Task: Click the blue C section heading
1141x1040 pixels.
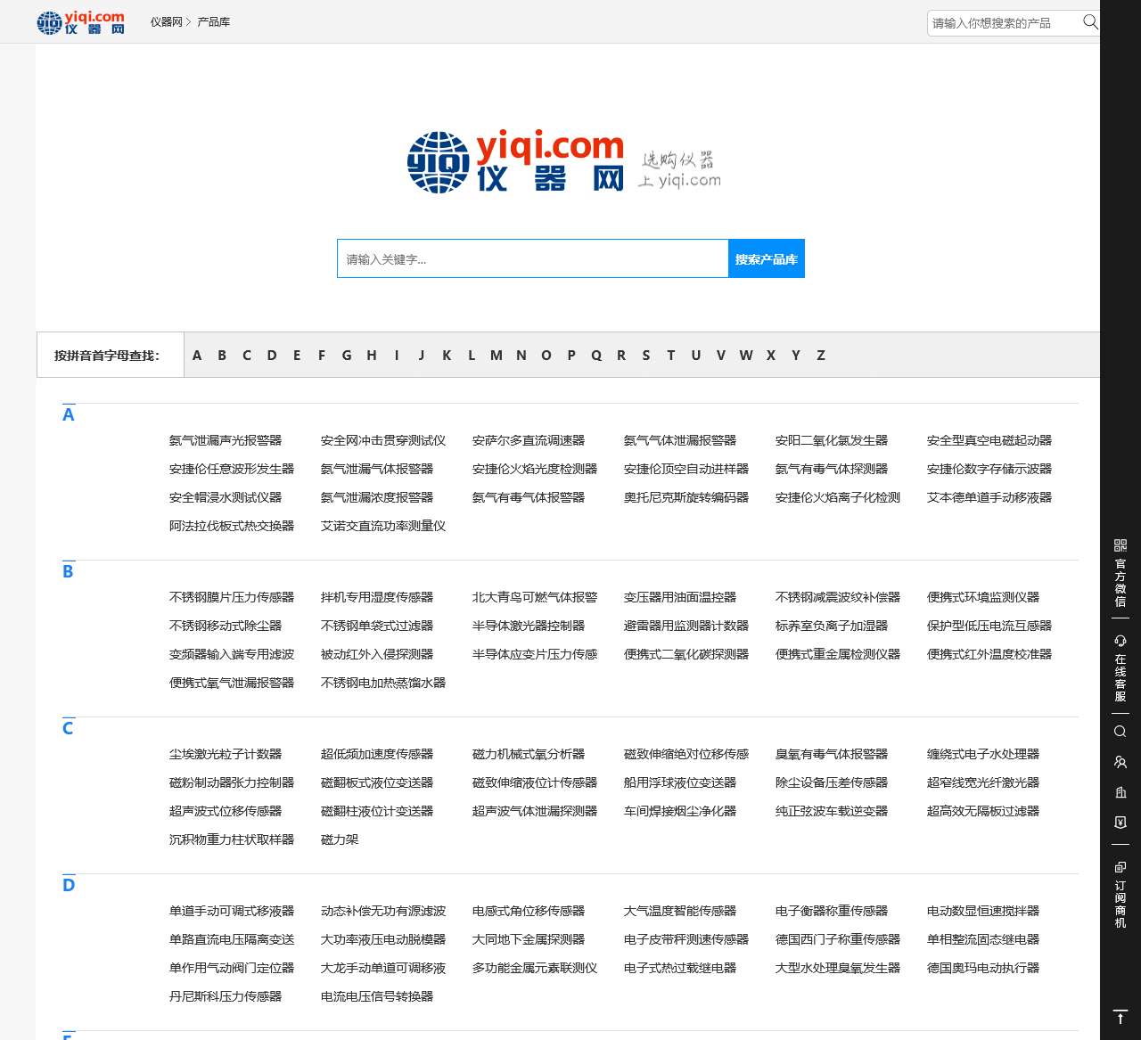Action: [68, 728]
